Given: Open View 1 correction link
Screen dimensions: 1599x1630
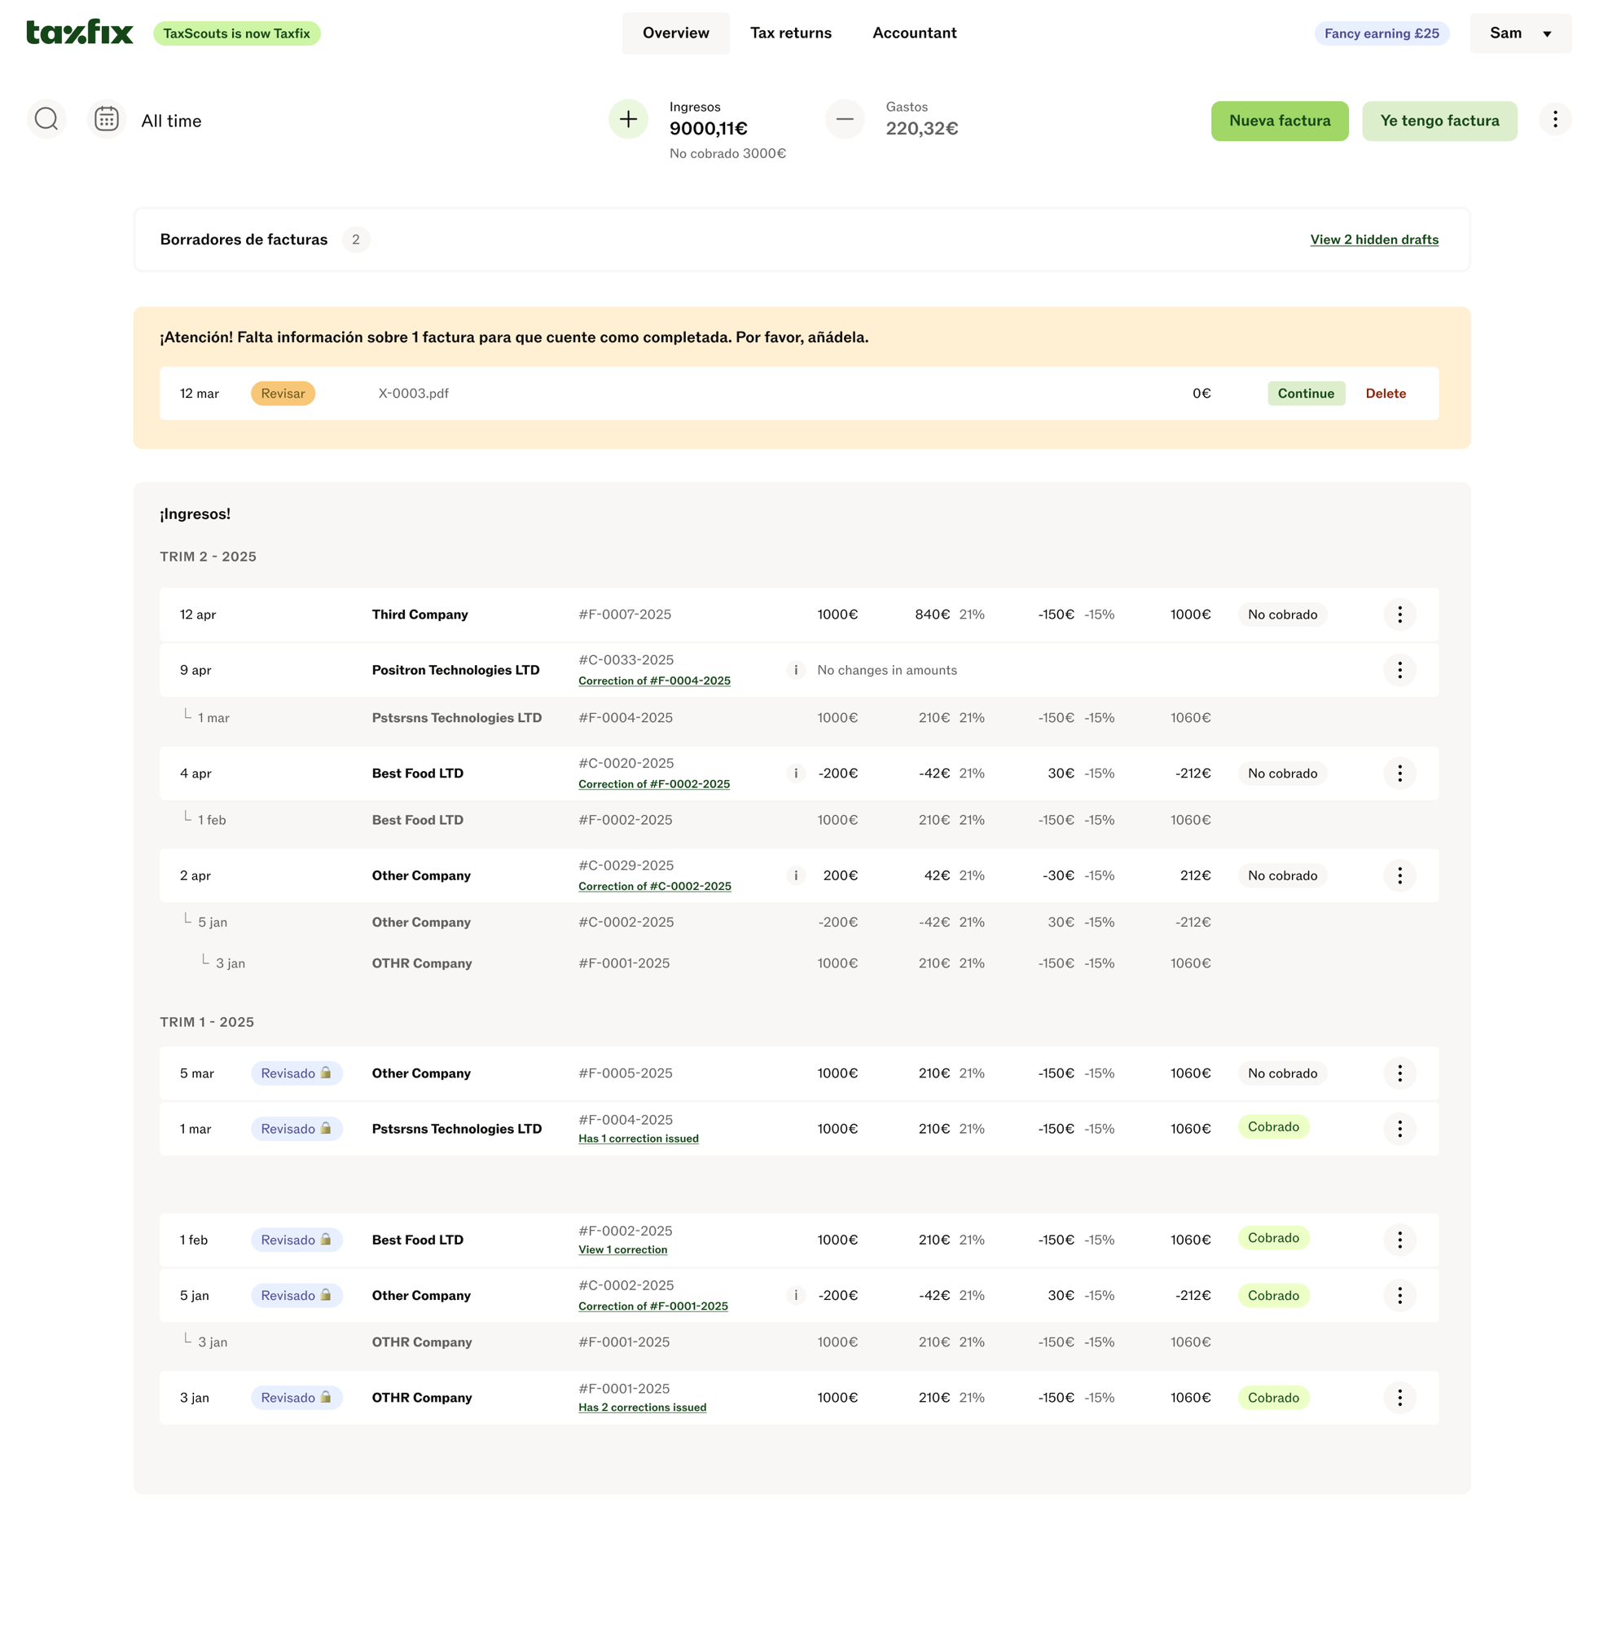Looking at the screenshot, I should pos(623,1249).
